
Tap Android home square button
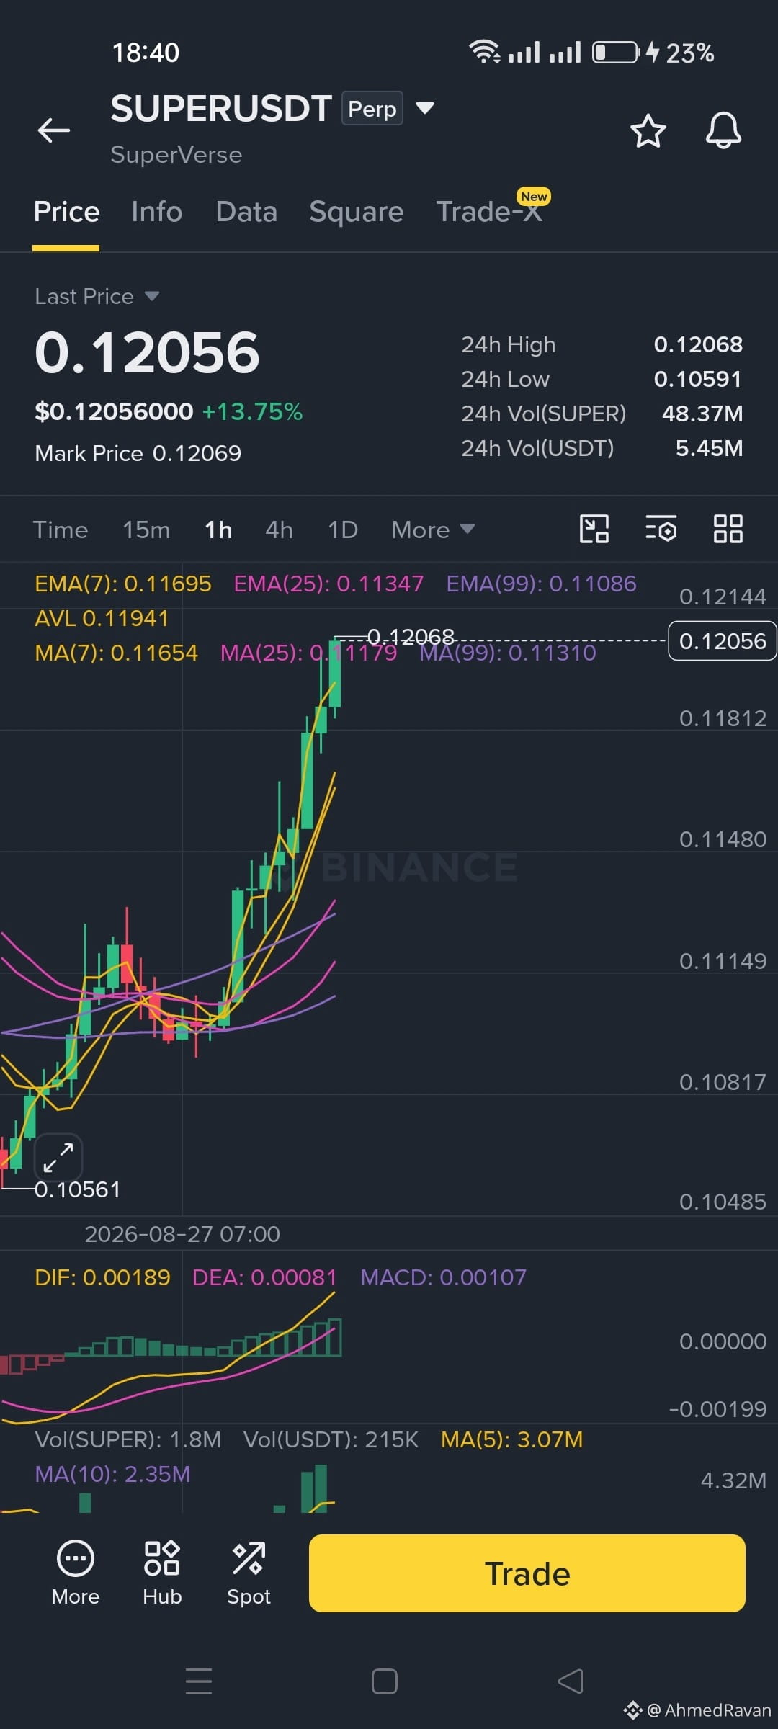point(385,1681)
